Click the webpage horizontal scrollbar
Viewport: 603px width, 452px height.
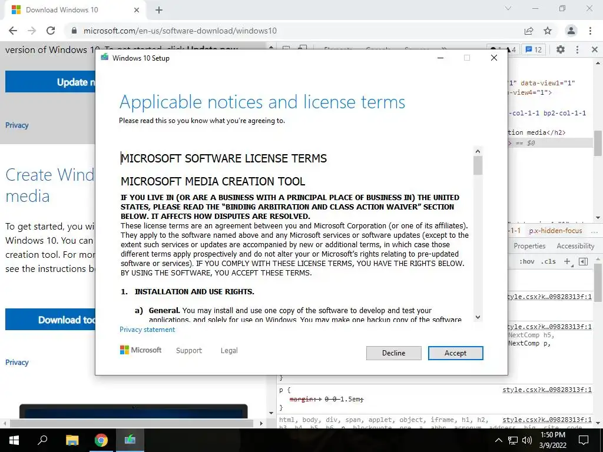pos(131,423)
